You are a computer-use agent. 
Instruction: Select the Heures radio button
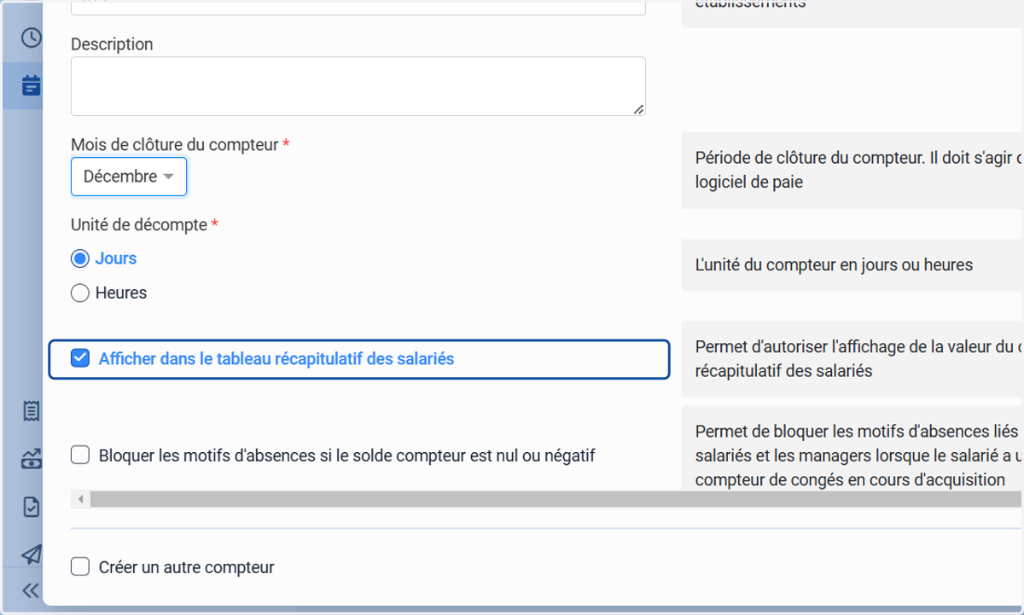(x=80, y=293)
